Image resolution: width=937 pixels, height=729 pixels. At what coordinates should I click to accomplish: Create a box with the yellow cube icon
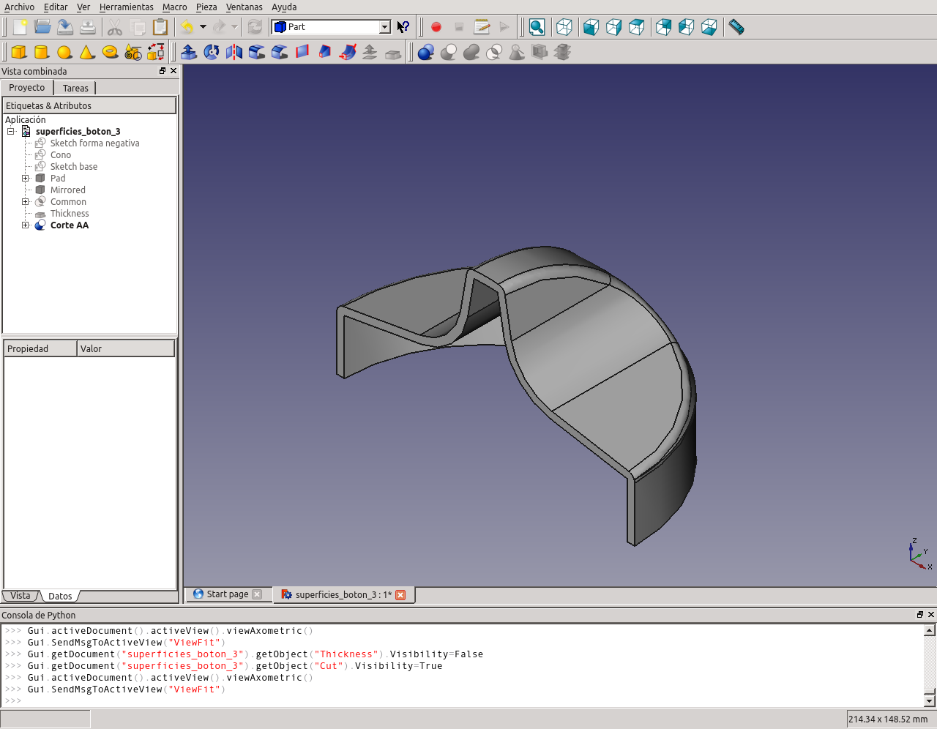click(19, 52)
